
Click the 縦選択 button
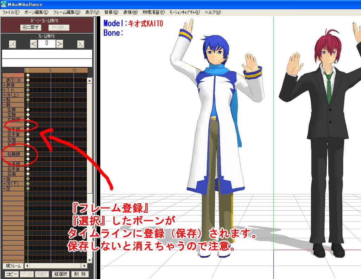61,274
